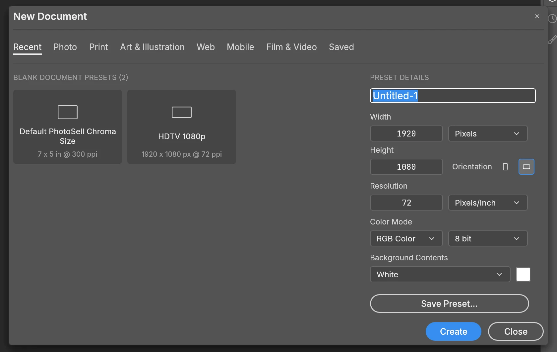557x352 pixels.
Task: Open the Resolution units Pixels/Inch dropdown
Action: coord(488,203)
